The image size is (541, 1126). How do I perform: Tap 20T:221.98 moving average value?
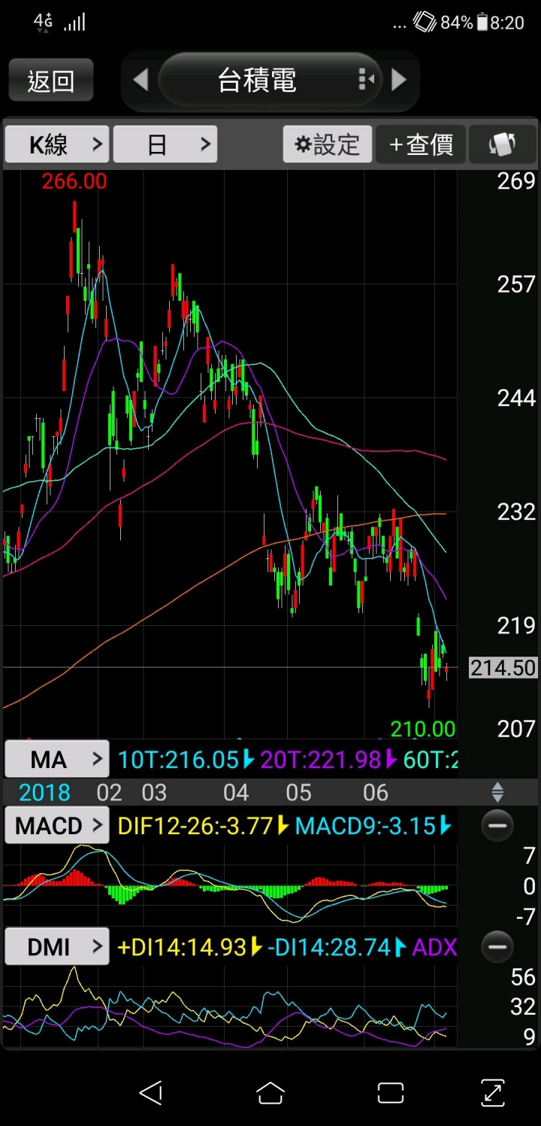[x=321, y=760]
